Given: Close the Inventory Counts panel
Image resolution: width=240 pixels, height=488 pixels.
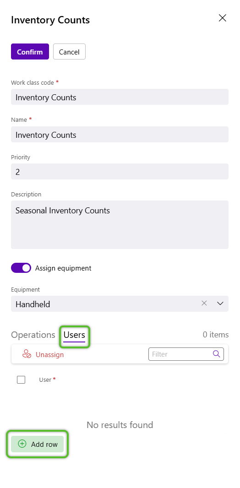Looking at the screenshot, I should click(x=222, y=18).
